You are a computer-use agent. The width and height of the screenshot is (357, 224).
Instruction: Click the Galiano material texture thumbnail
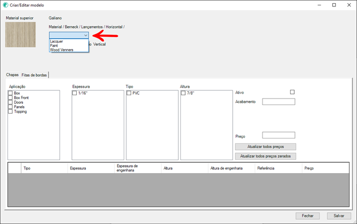pos(21,35)
